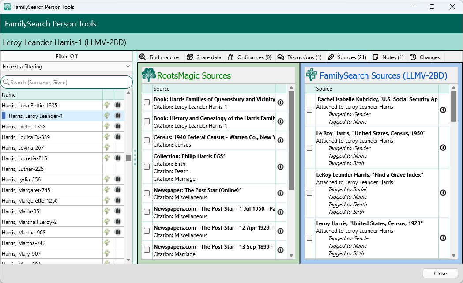Select checkbox for Leroy Harris 1920 Census source
463x283 pixels.
310,238
